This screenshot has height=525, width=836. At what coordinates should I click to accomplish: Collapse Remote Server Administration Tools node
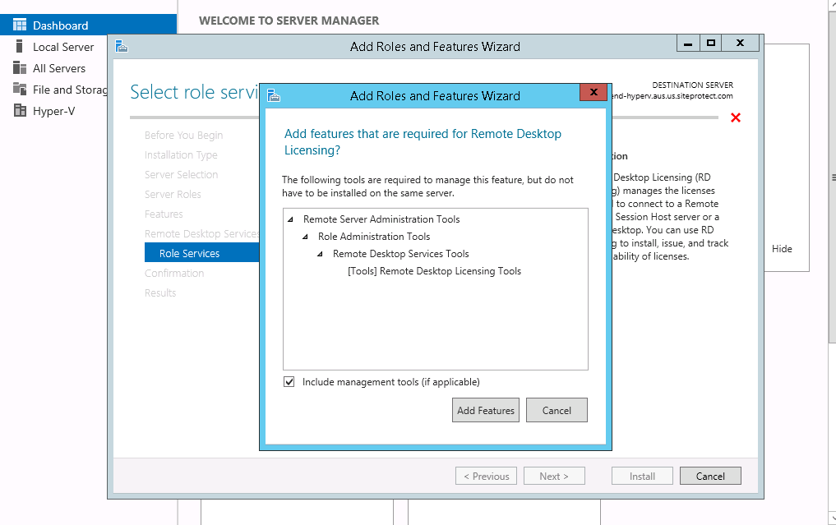290,219
